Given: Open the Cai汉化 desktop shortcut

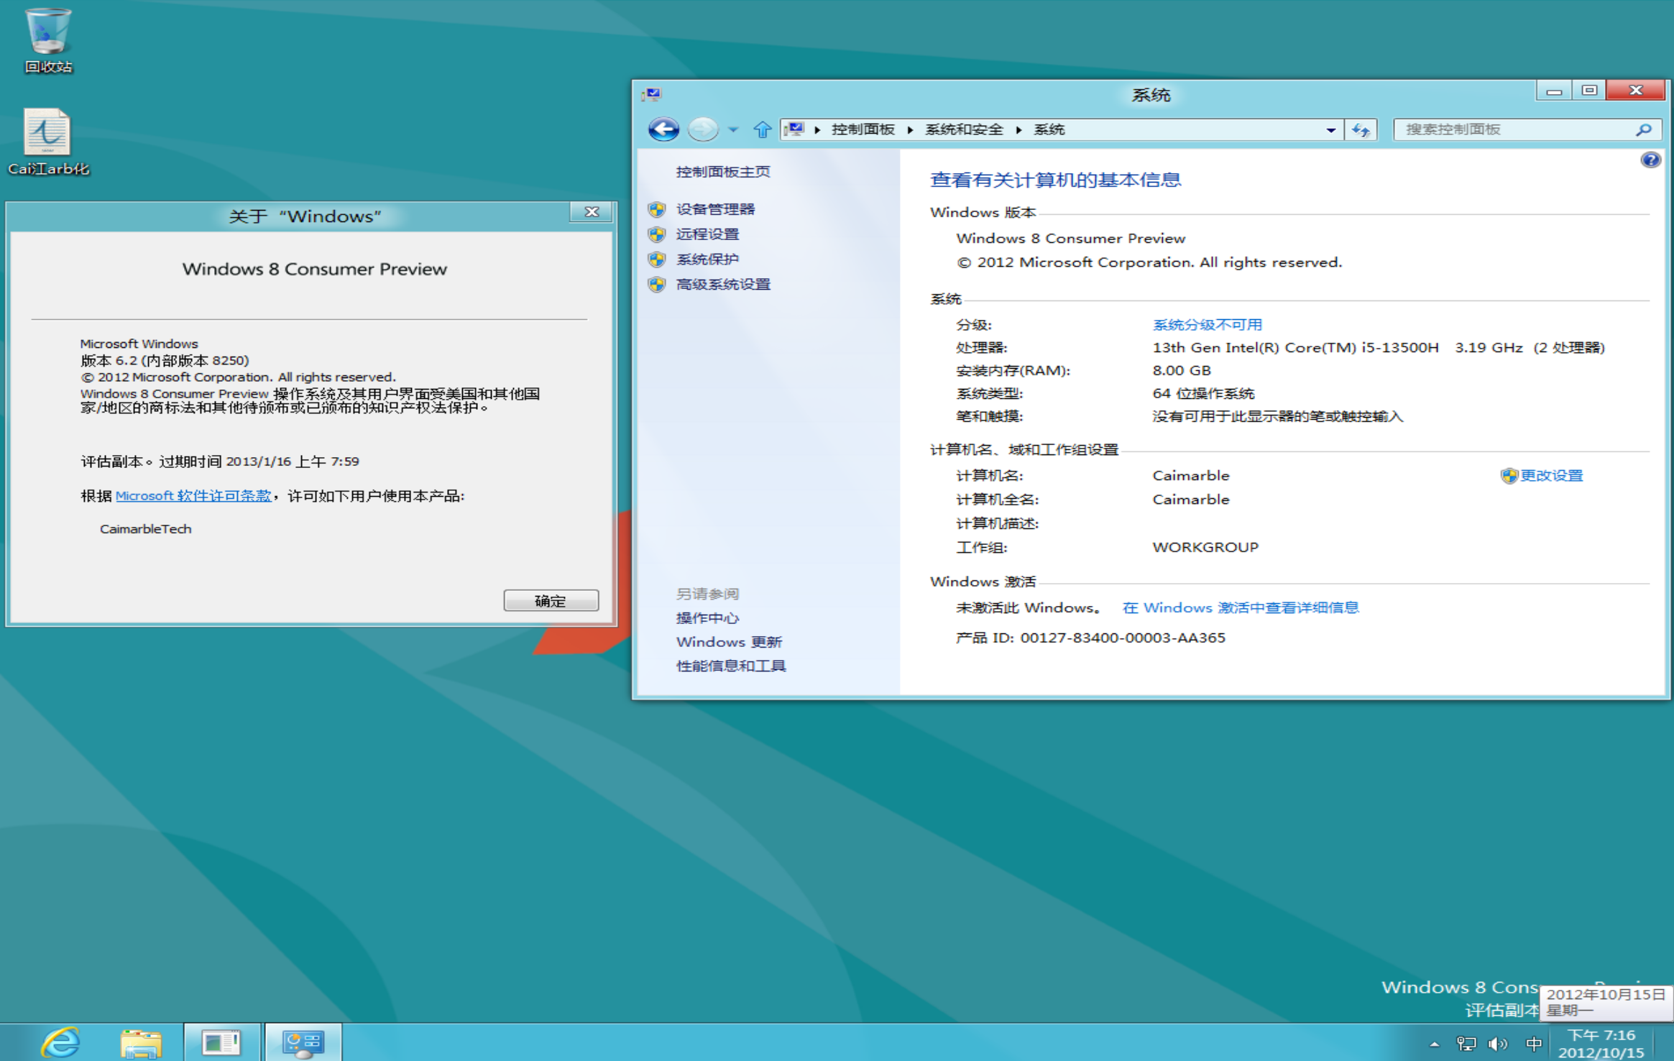Looking at the screenshot, I should click(47, 138).
